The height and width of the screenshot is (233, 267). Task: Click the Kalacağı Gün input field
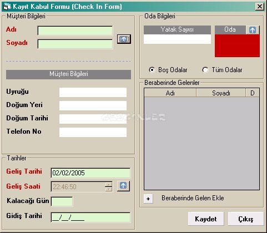pyautogui.click(x=62, y=201)
